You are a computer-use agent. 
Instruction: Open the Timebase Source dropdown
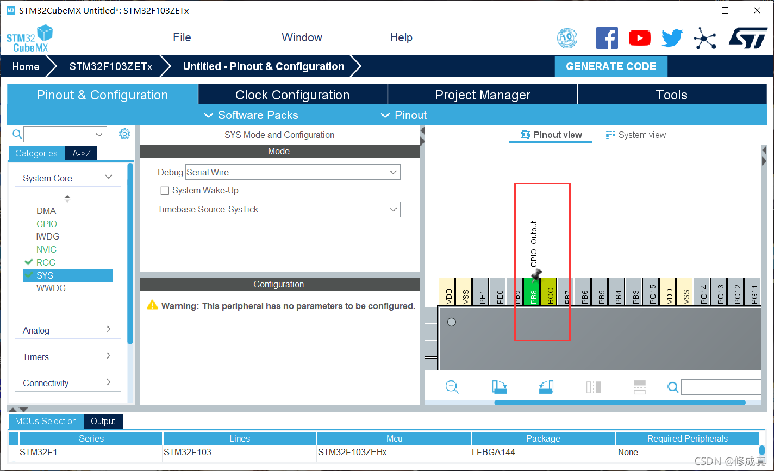pyautogui.click(x=313, y=209)
